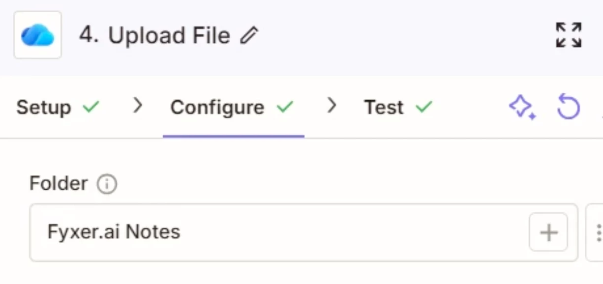Click the circular refresh arrow icon
603x284 pixels.
coord(569,107)
